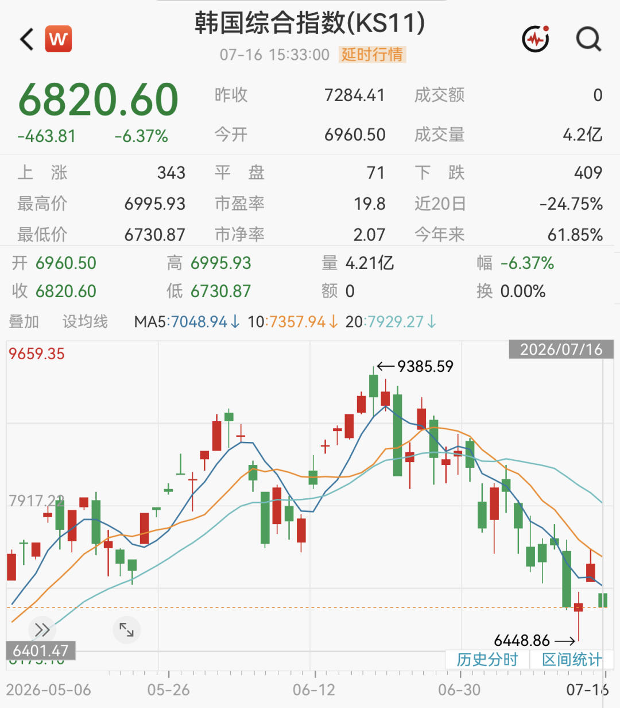Toggle the MA10 7357.94 line indicator
The height and width of the screenshot is (708, 620).
[x=293, y=322]
